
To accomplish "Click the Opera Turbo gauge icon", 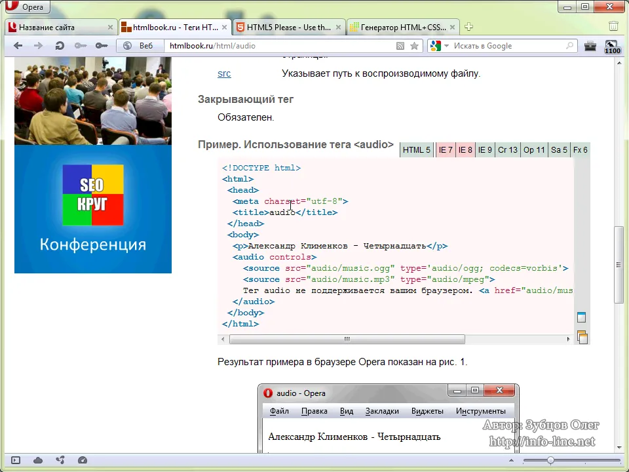I will 83,460.
